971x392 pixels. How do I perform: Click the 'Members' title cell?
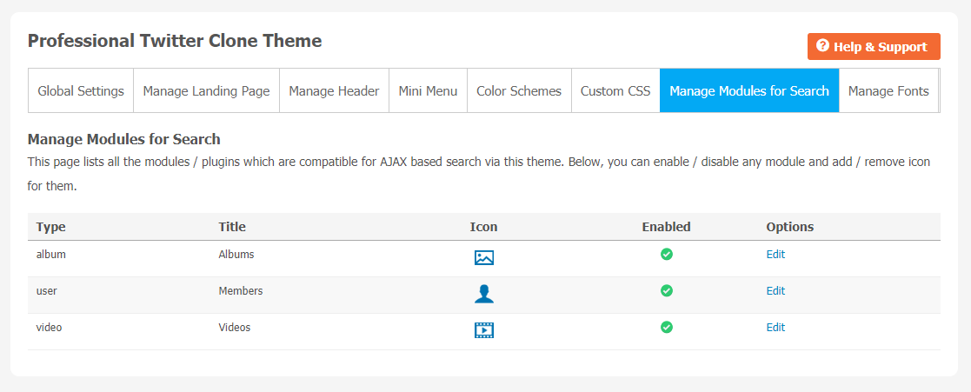tap(240, 290)
